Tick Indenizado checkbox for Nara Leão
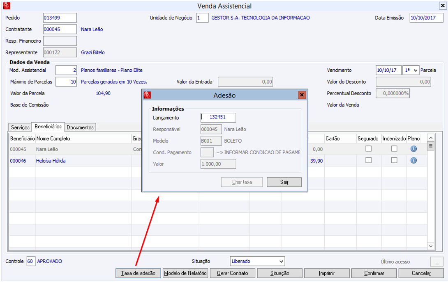The width and height of the screenshot is (448, 282). 394,149
